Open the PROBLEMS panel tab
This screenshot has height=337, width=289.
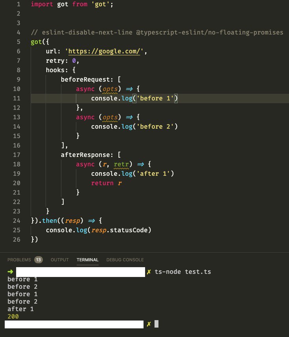(19, 260)
